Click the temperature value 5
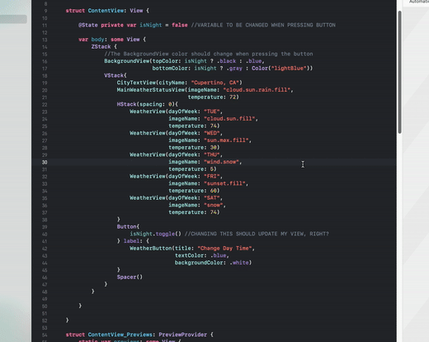 (x=212, y=169)
